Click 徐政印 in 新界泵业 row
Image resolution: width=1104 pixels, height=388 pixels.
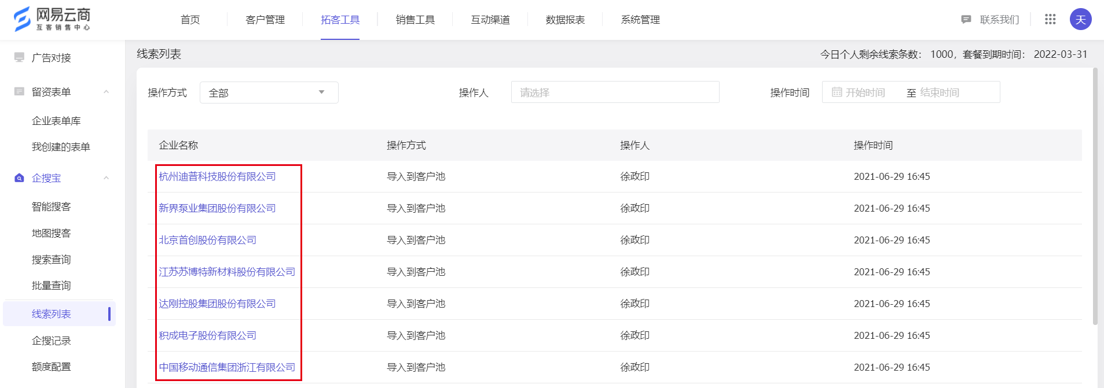pyautogui.click(x=635, y=208)
